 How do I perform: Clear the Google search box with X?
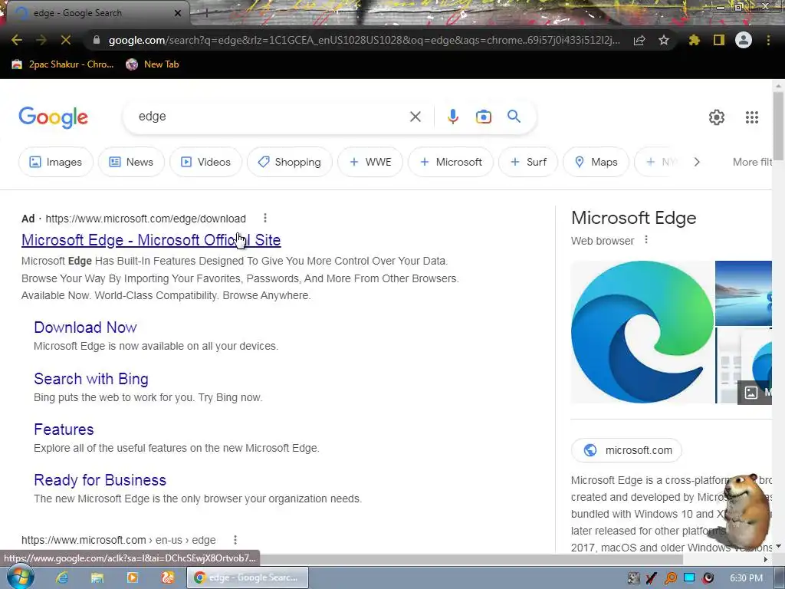tap(415, 117)
